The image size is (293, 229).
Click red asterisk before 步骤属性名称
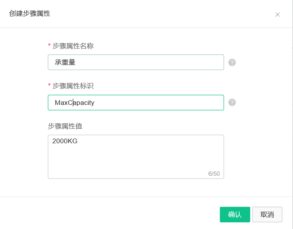pyautogui.click(x=49, y=45)
